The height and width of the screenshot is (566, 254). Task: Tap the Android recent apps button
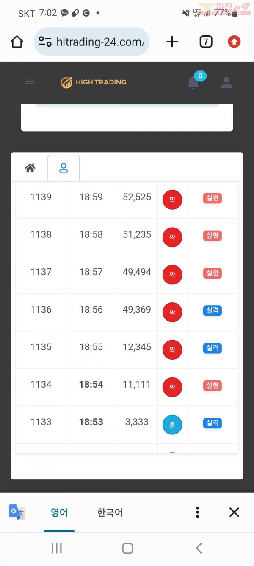[x=56, y=548]
